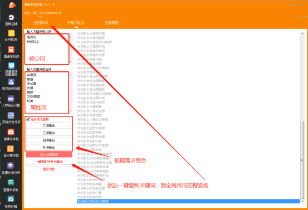The height and width of the screenshot is (210, 308).
Task: Open 盈亏模拟器 orange icon
Action: point(11,149)
